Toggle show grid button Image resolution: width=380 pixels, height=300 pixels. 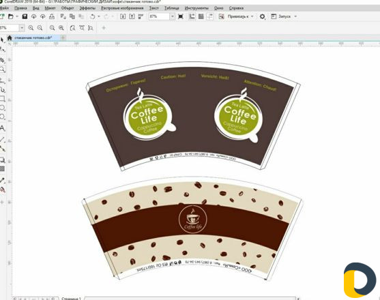[x=201, y=16]
